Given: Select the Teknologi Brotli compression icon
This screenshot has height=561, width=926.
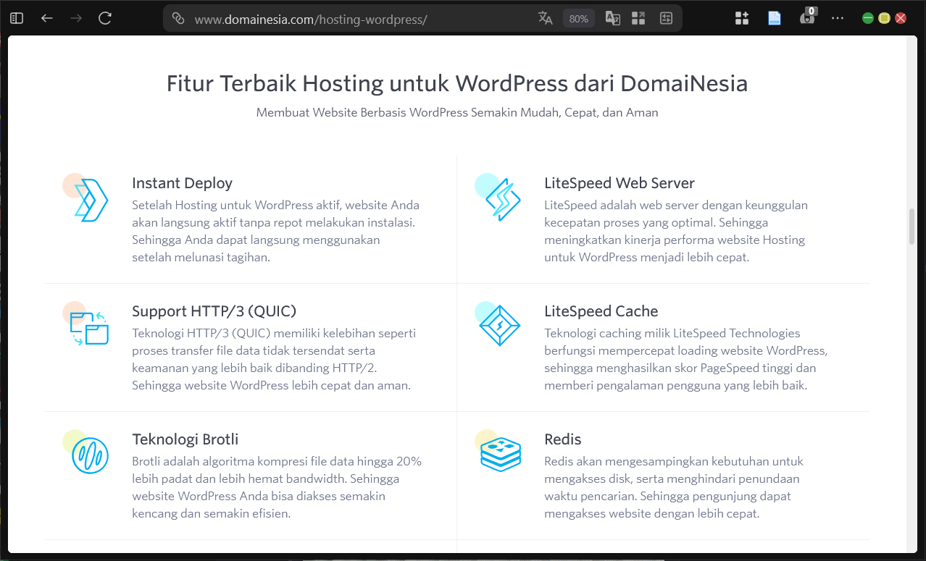Looking at the screenshot, I should pyautogui.click(x=88, y=455).
